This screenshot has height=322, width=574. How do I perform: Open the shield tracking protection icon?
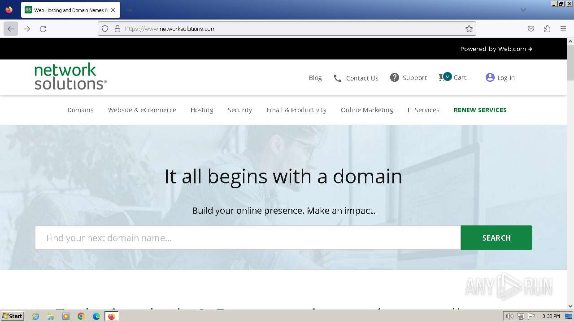(x=105, y=29)
